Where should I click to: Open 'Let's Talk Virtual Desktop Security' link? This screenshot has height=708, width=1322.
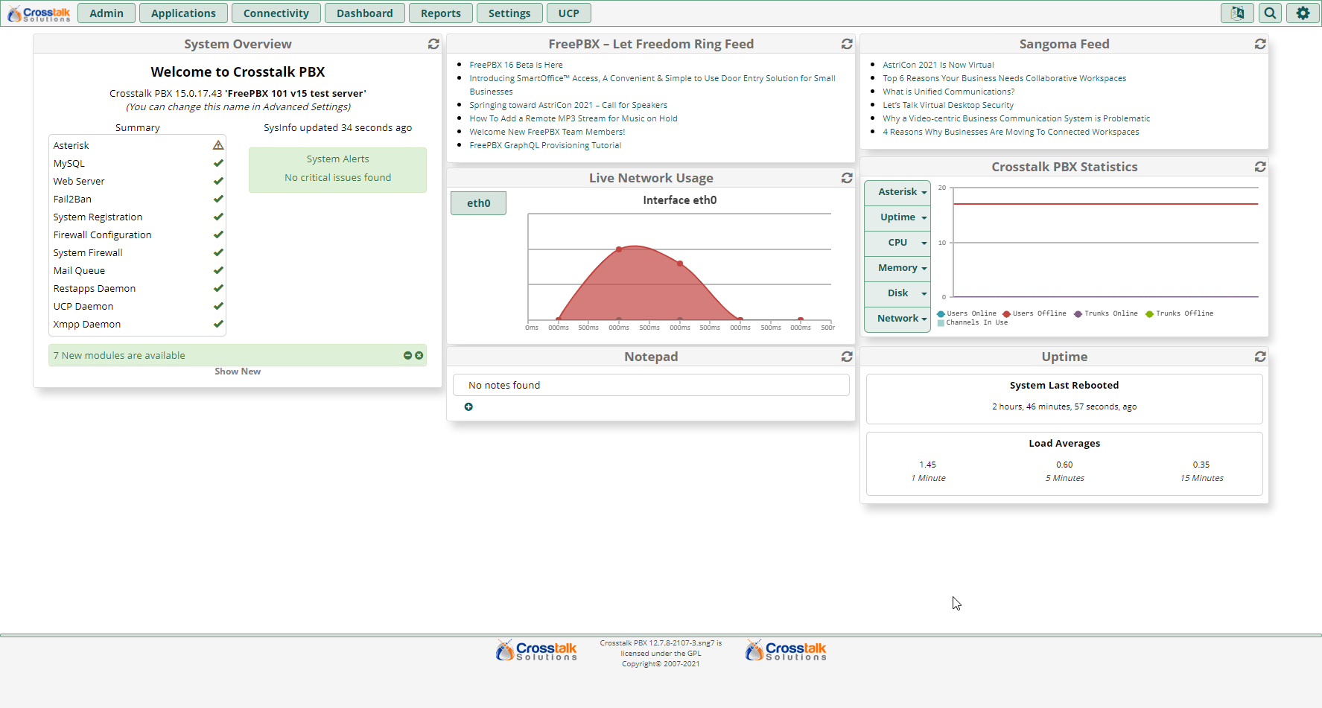(x=948, y=105)
